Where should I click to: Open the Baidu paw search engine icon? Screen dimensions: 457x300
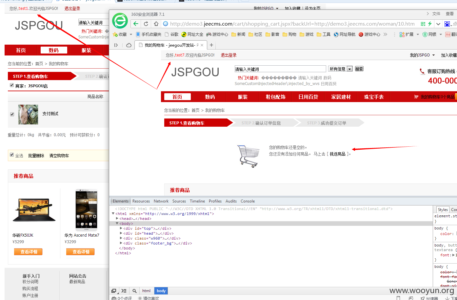pos(447,24)
